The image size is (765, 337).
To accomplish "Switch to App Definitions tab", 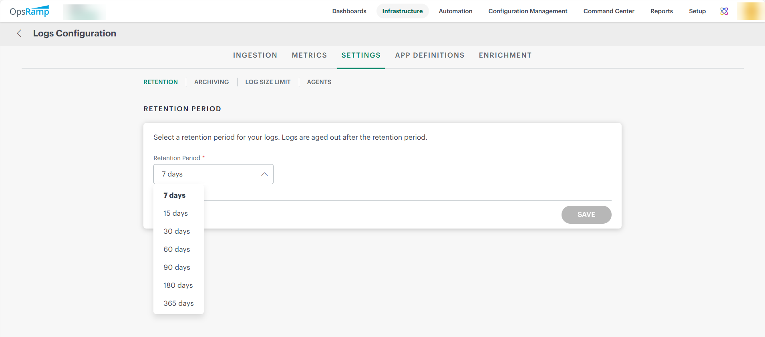I will (x=429, y=55).
